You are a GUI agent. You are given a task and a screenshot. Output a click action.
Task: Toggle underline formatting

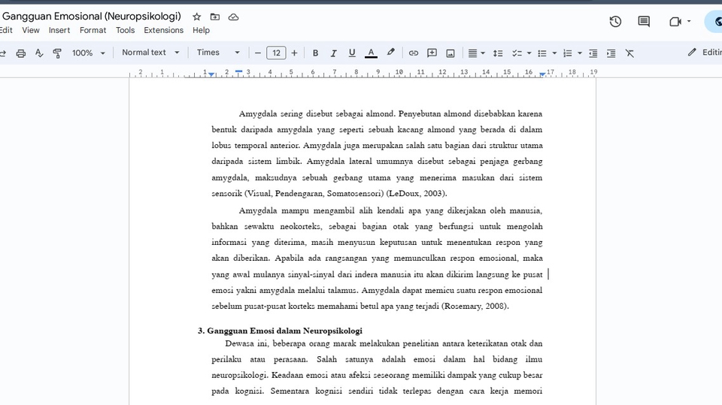coord(352,53)
